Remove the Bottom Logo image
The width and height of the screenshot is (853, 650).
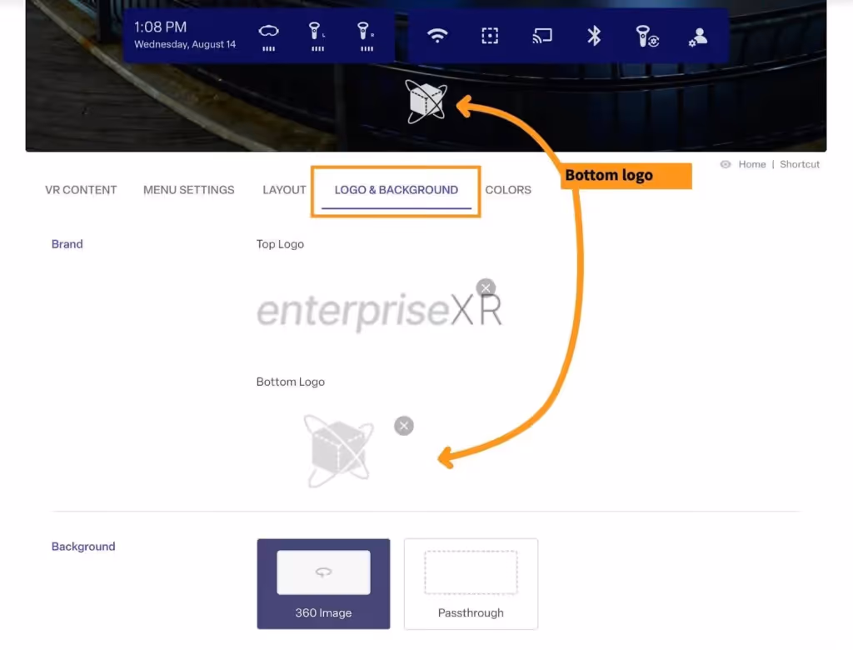(404, 426)
